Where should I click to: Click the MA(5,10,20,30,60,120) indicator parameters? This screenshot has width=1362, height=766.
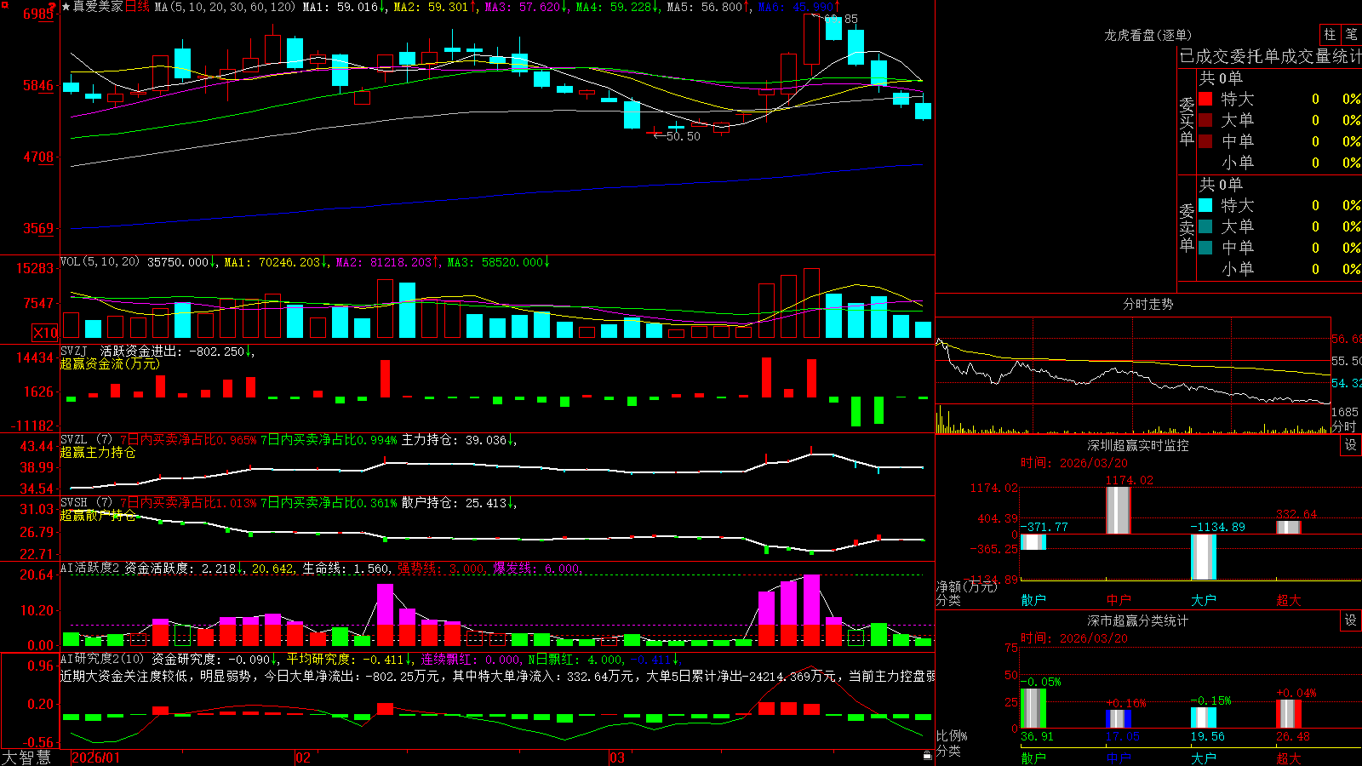[x=225, y=7]
